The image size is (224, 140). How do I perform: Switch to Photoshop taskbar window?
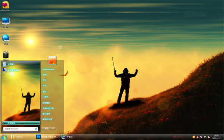47,137
